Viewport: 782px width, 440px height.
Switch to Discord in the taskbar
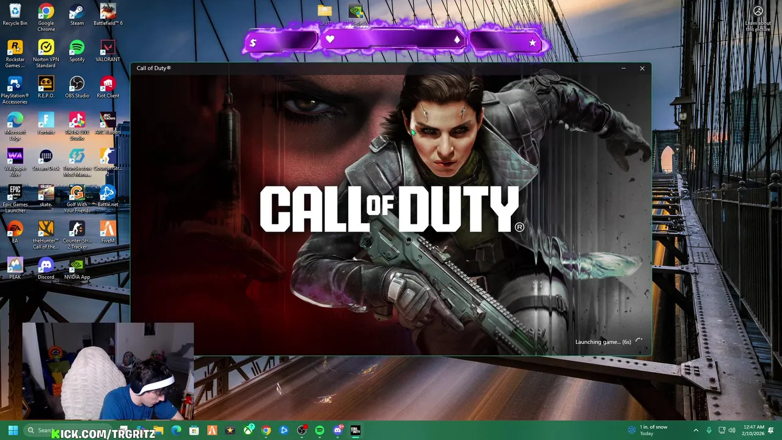click(x=338, y=430)
